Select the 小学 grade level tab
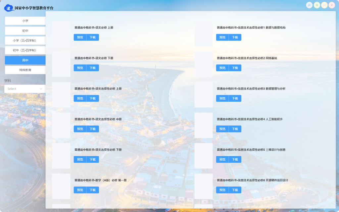The width and height of the screenshot is (339, 212). (x=25, y=21)
